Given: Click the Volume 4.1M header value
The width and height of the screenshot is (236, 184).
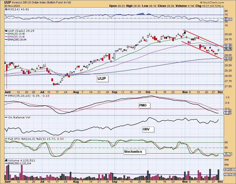Looking at the screenshot, I should 185,6.
